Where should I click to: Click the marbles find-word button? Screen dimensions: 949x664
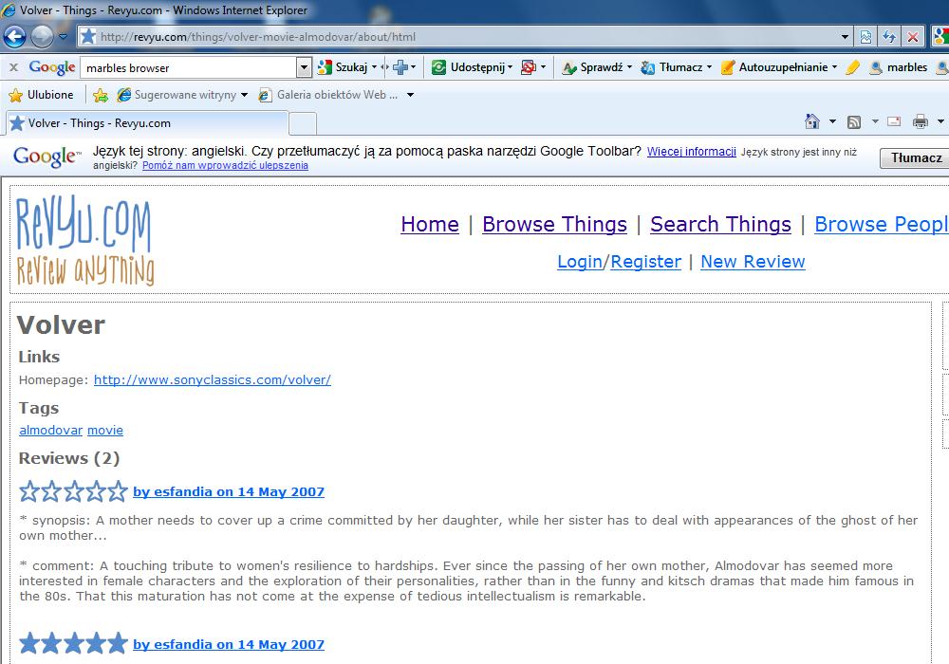898,67
